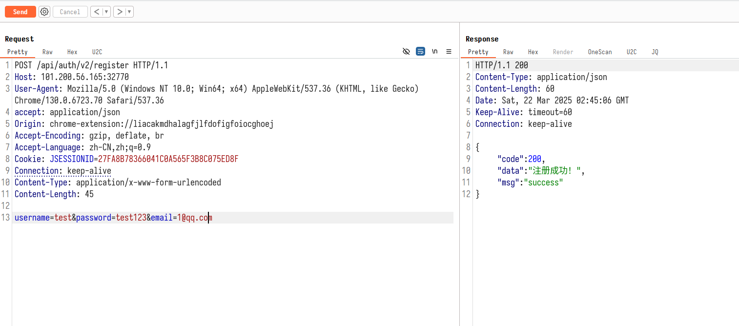Open the Request hamburger options menu

tap(449, 52)
